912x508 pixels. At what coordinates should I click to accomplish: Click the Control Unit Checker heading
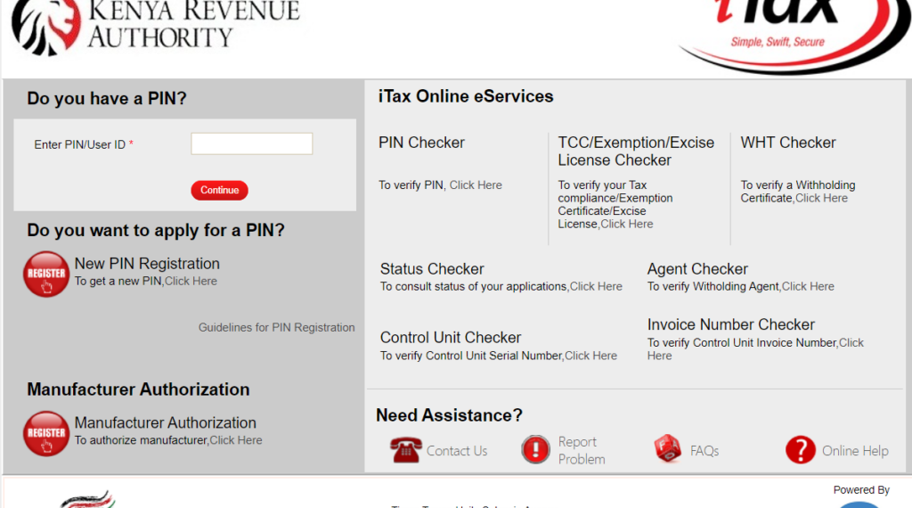click(451, 338)
